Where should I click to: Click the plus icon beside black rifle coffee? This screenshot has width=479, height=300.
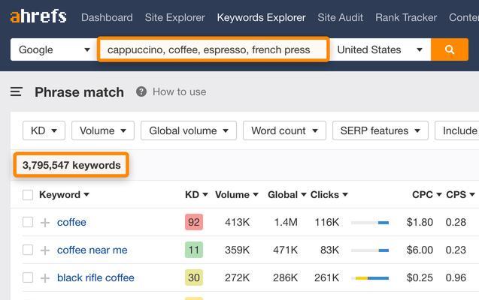pyautogui.click(x=45, y=277)
